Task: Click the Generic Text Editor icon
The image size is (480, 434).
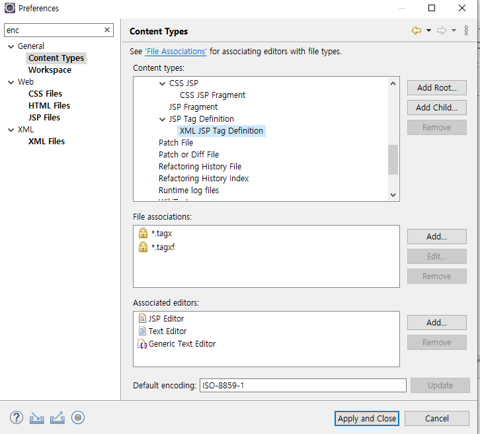Action: click(142, 344)
